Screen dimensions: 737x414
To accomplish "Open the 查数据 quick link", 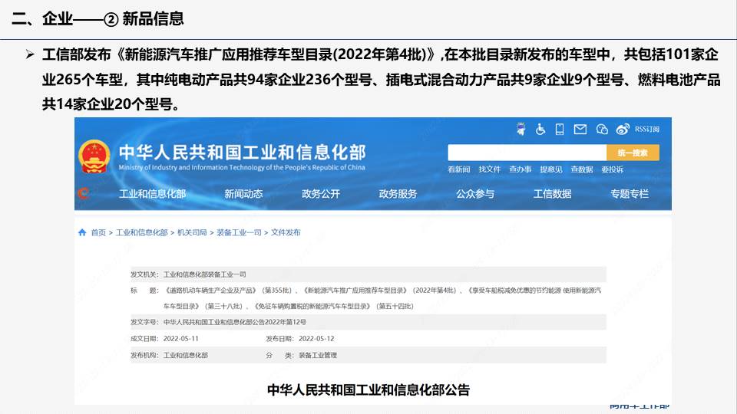I will (582, 169).
